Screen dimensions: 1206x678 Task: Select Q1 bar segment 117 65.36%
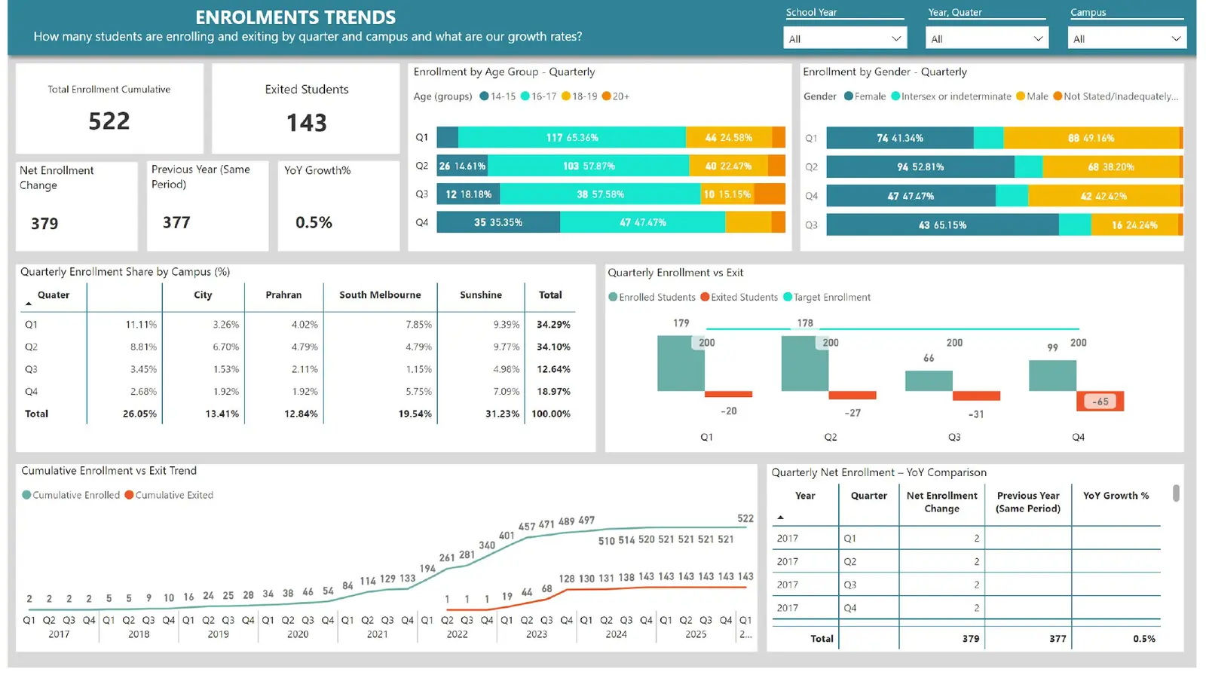pyautogui.click(x=572, y=137)
